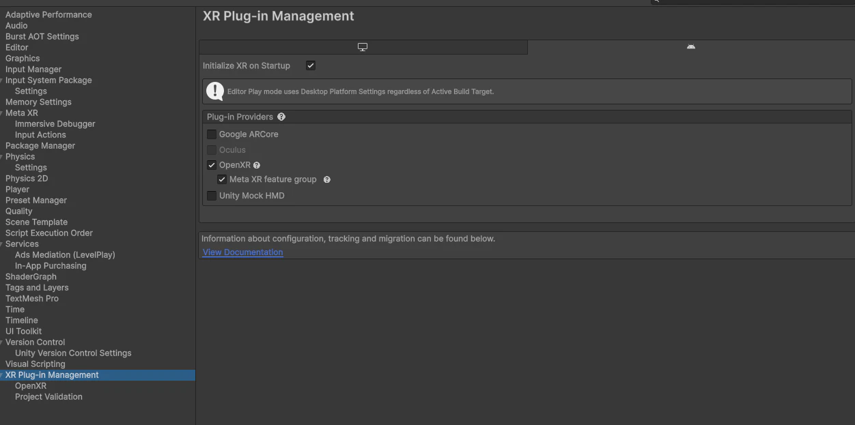Open Project Validation settings
The image size is (855, 425).
pyautogui.click(x=48, y=396)
